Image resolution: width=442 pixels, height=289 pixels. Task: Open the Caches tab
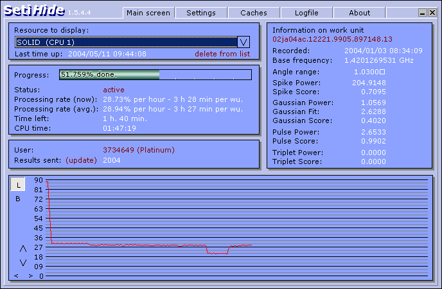point(254,13)
